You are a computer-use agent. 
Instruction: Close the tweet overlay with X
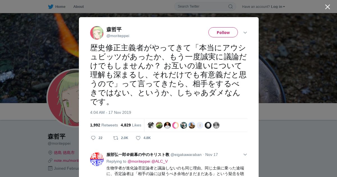(x=327, y=7)
